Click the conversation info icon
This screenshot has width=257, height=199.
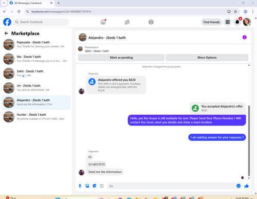point(244,37)
